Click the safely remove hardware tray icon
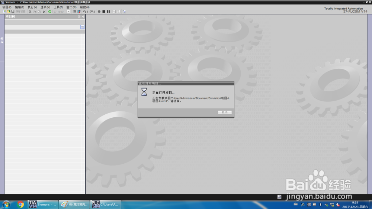372x209 pixels. click(x=326, y=205)
